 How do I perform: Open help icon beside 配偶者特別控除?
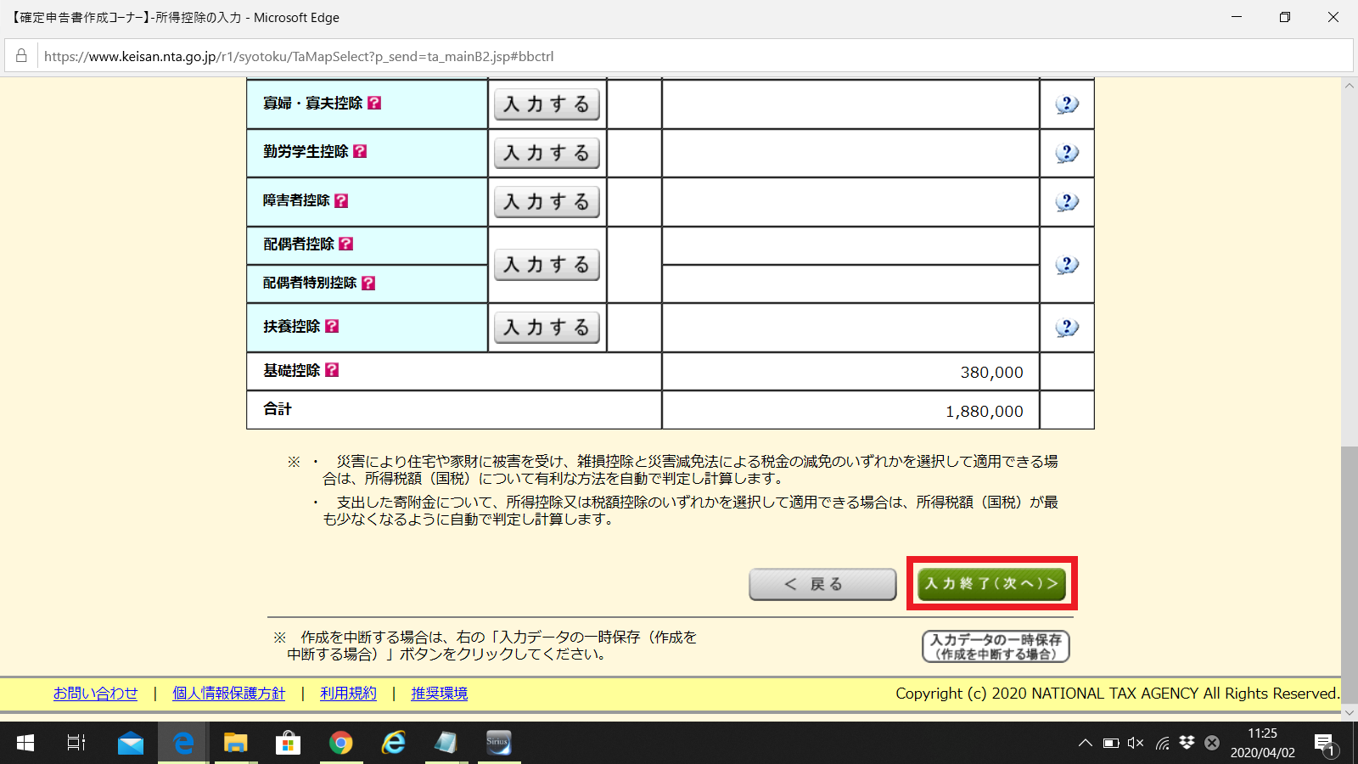(x=368, y=283)
